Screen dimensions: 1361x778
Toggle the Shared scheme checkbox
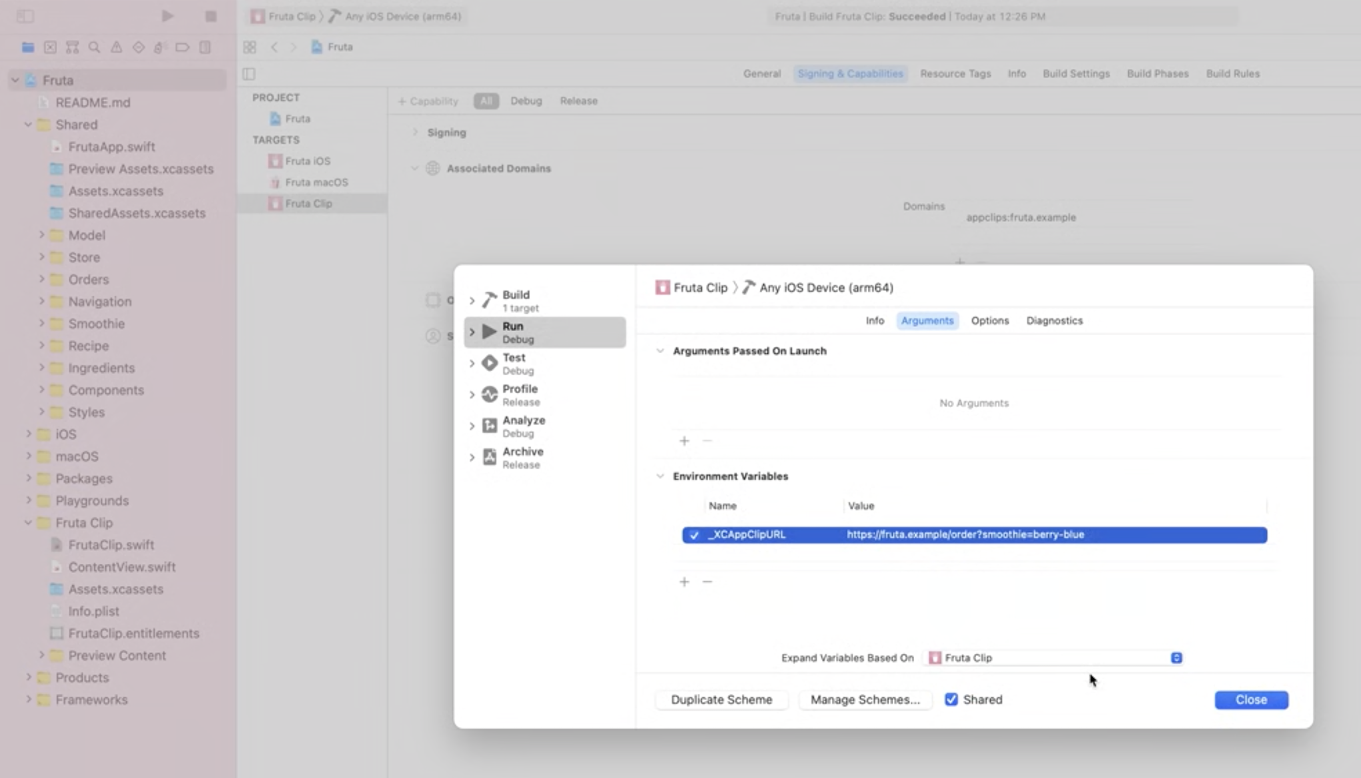pyautogui.click(x=951, y=699)
